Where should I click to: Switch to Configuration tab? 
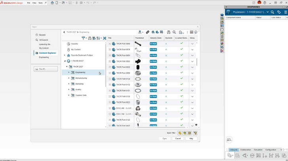[271, 150]
